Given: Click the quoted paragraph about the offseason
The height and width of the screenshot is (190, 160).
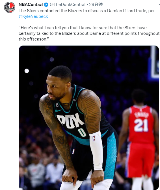Looking at the screenshot, I should (89, 33).
